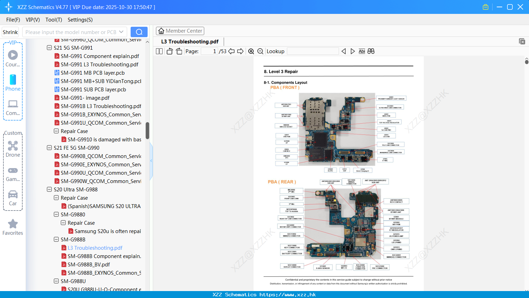Open model number dropdown arrow
The width and height of the screenshot is (529, 298).
[121, 32]
